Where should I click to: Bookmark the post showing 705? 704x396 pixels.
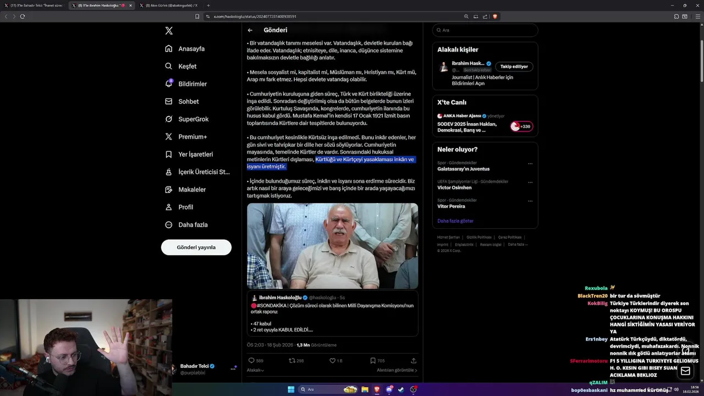point(373,360)
